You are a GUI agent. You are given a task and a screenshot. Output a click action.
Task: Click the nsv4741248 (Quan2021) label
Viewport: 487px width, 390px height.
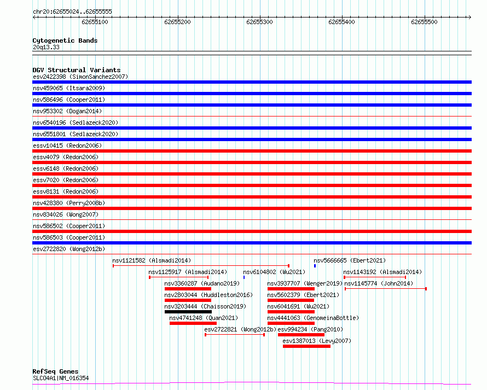pos(204,318)
